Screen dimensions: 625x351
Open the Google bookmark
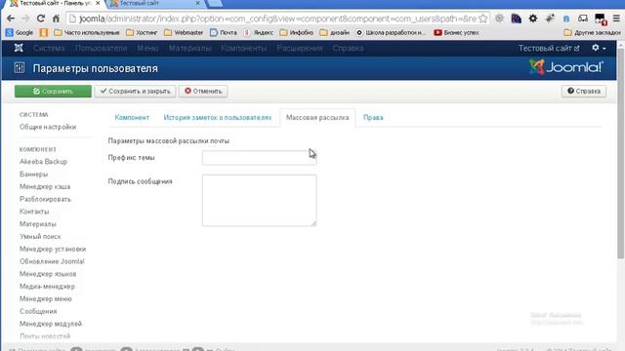click(20, 32)
